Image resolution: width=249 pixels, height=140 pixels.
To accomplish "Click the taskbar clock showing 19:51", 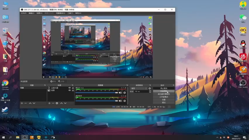I will tap(236, 138).
